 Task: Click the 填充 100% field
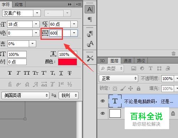167,89
